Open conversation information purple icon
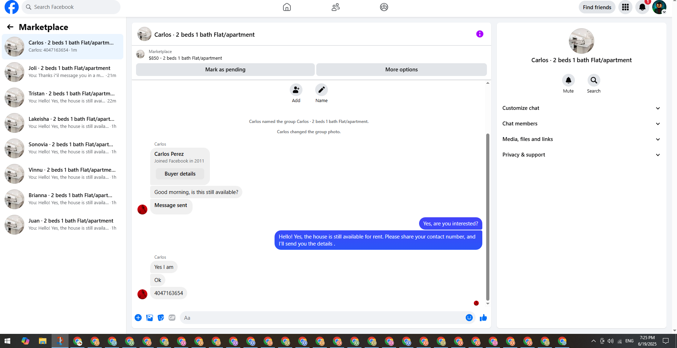The image size is (677, 348). click(x=479, y=34)
